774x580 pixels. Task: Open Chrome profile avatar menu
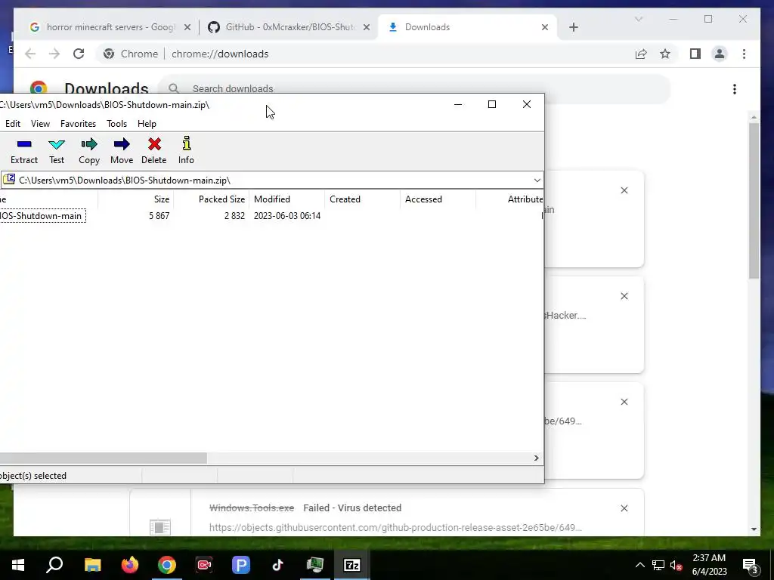click(x=720, y=54)
